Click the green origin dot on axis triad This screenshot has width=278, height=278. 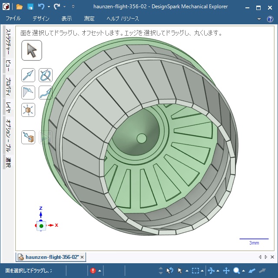(41, 226)
